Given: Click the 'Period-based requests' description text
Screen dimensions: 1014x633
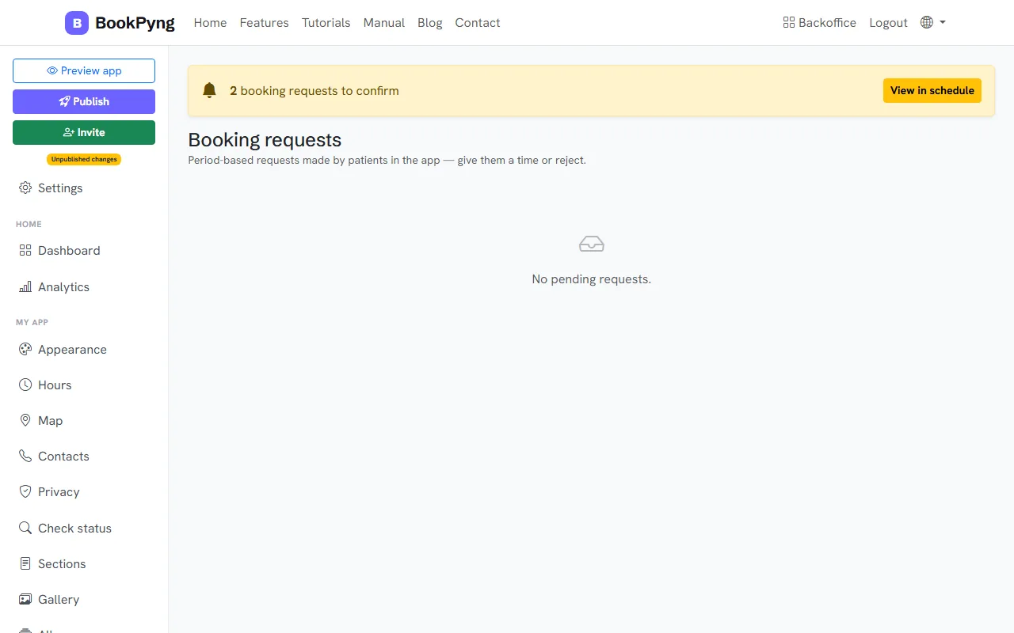Looking at the screenshot, I should coord(387,160).
